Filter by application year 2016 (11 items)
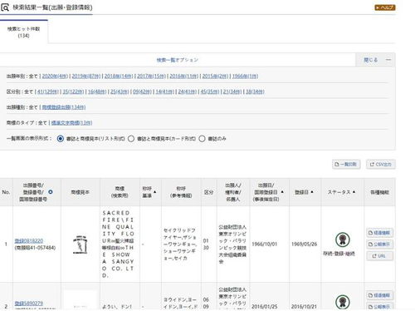Viewport: 415px width, 311px height. pos(184,77)
